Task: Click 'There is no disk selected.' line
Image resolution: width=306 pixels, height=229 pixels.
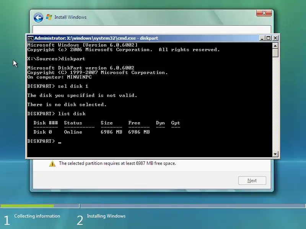Action: tap(67, 105)
